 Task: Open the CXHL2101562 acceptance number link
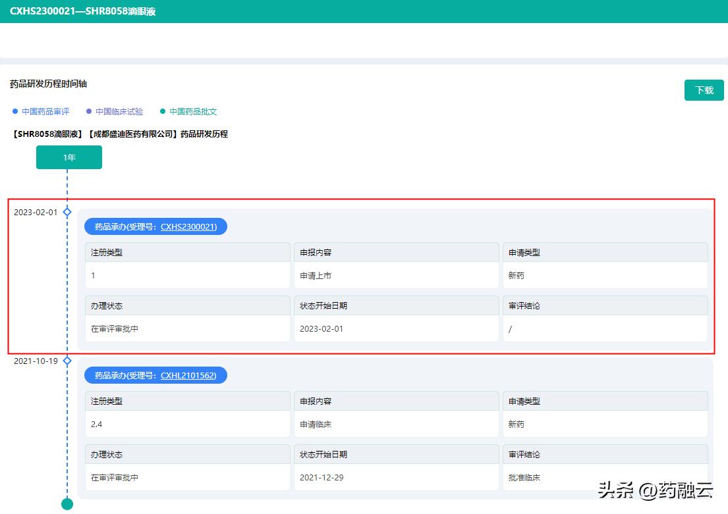[186, 375]
